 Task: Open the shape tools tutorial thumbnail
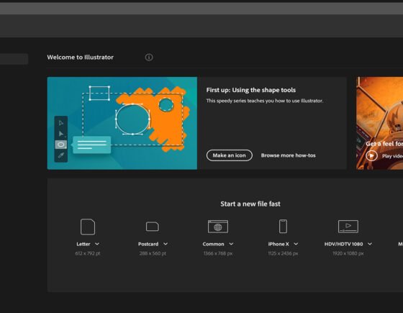[x=122, y=123]
